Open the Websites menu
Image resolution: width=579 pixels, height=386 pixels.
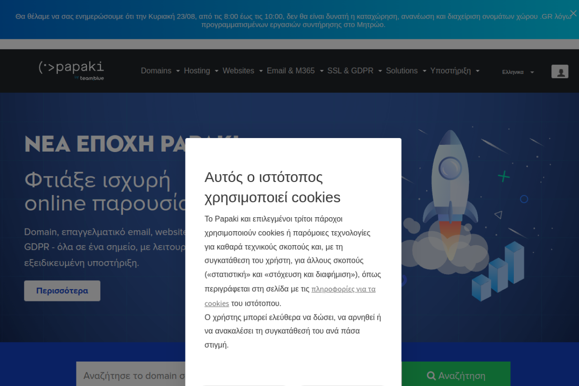(x=238, y=71)
